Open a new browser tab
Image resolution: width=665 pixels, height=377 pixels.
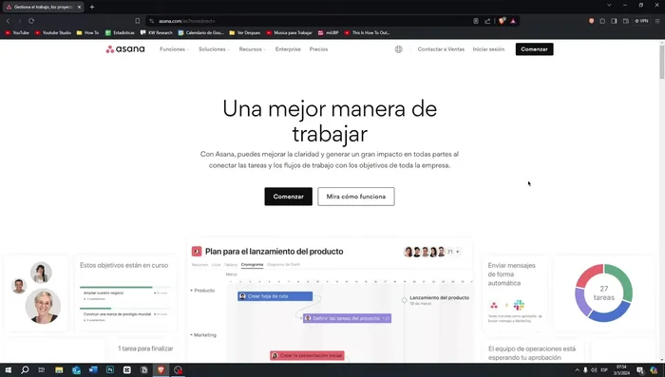[92, 7]
